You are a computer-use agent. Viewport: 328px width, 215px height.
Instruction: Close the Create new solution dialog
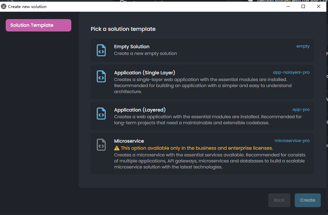[x=319, y=6]
